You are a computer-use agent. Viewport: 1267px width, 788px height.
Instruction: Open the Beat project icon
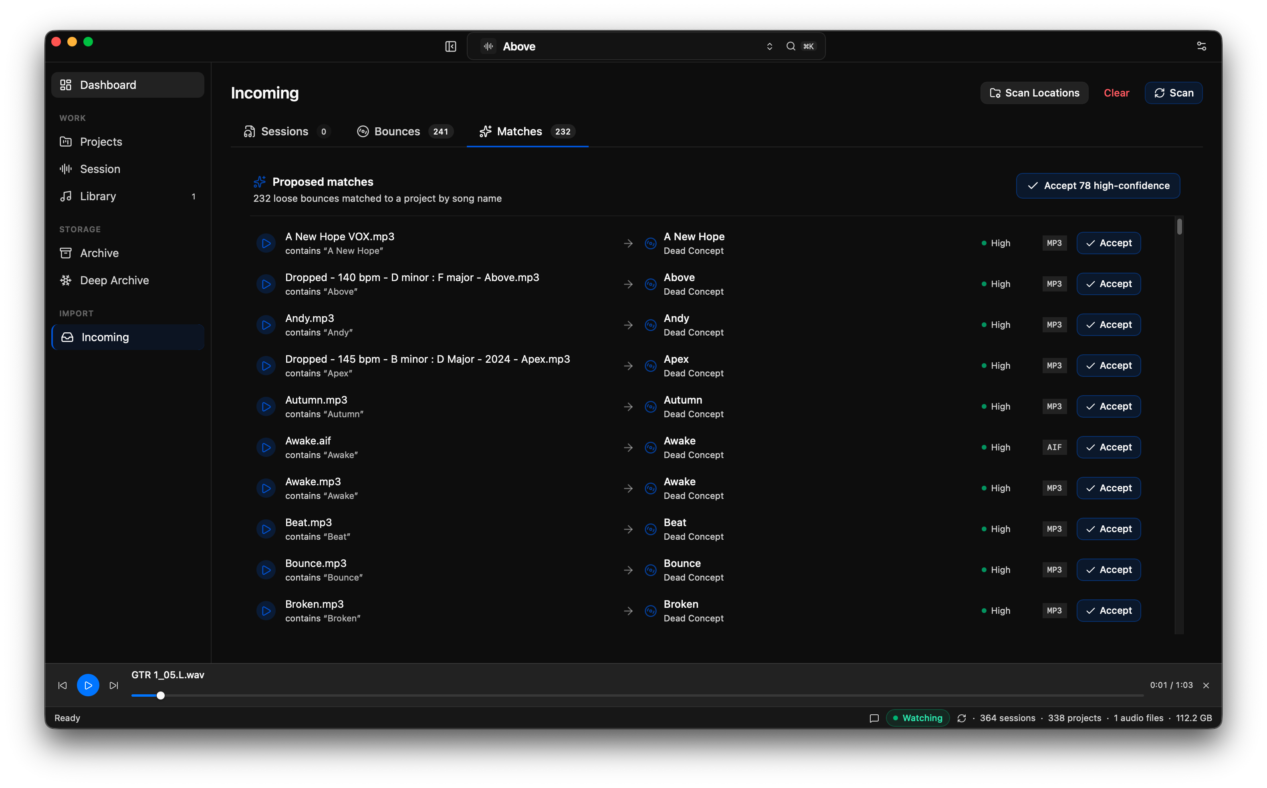[x=650, y=529]
